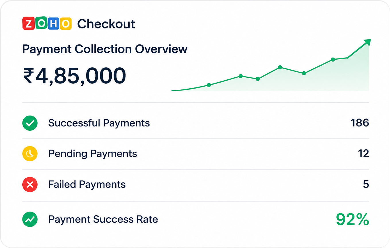
Task: Select the Checkout product title
Action: pos(106,24)
